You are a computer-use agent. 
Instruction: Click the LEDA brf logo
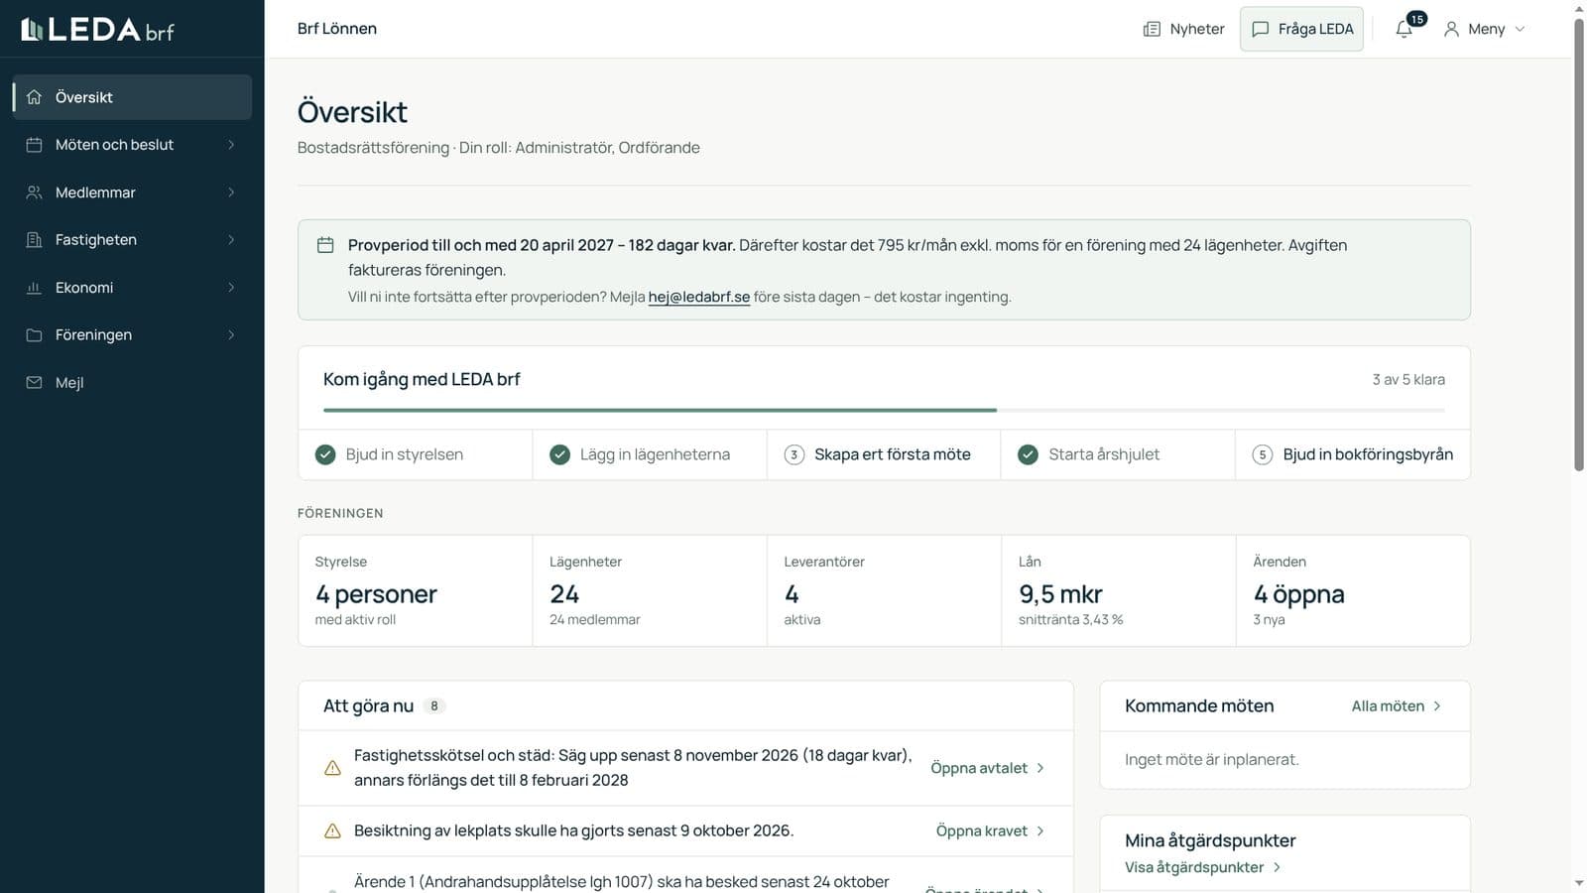coord(97,29)
